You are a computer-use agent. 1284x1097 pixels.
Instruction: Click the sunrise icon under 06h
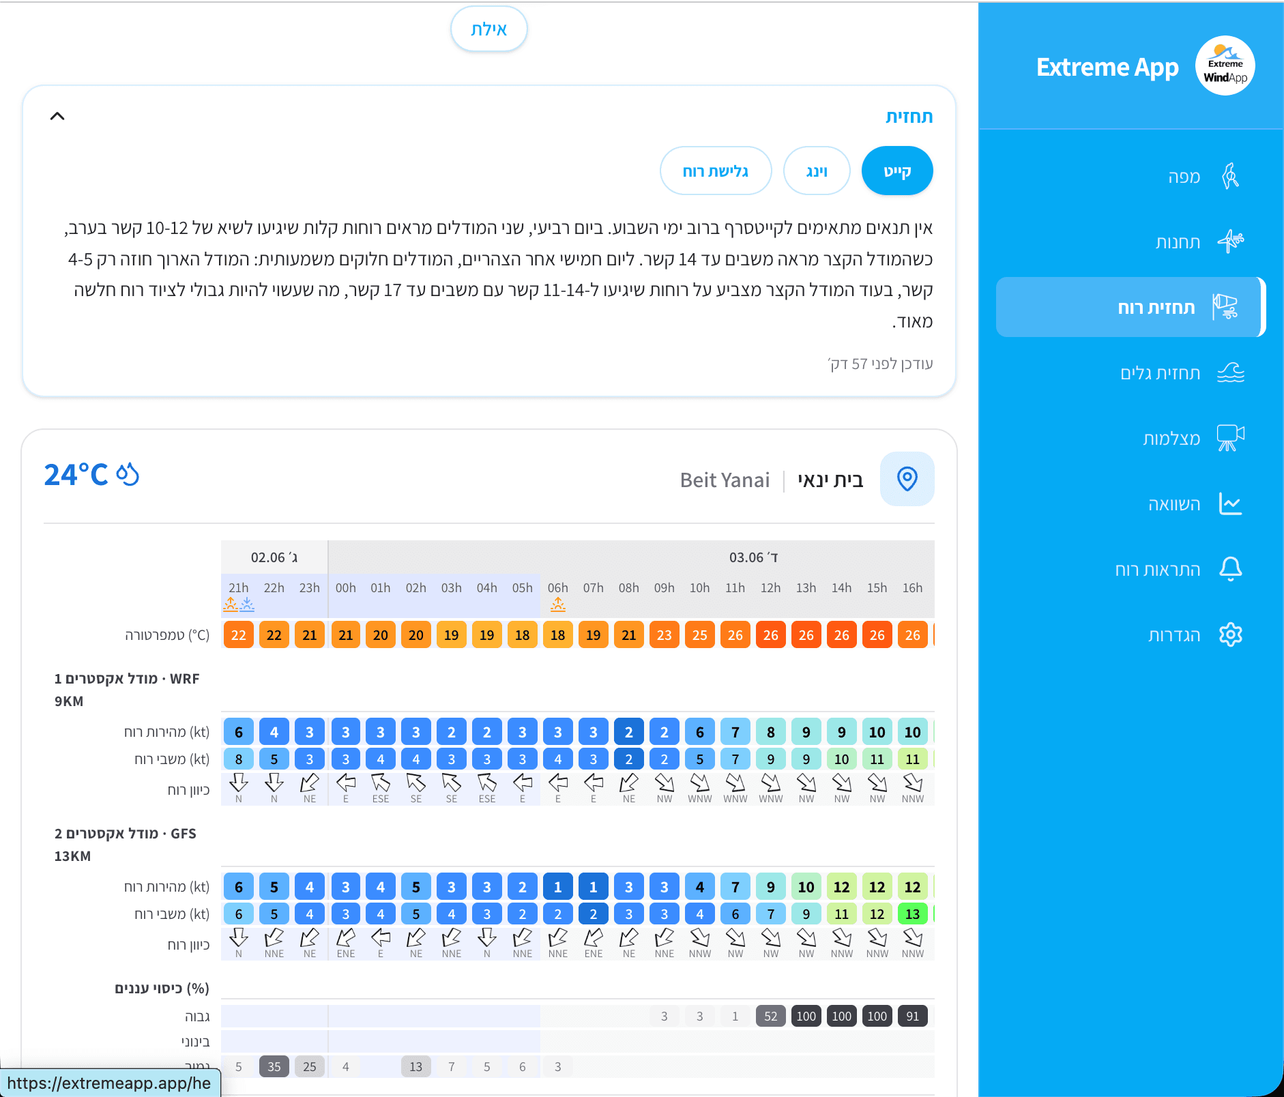click(x=558, y=604)
